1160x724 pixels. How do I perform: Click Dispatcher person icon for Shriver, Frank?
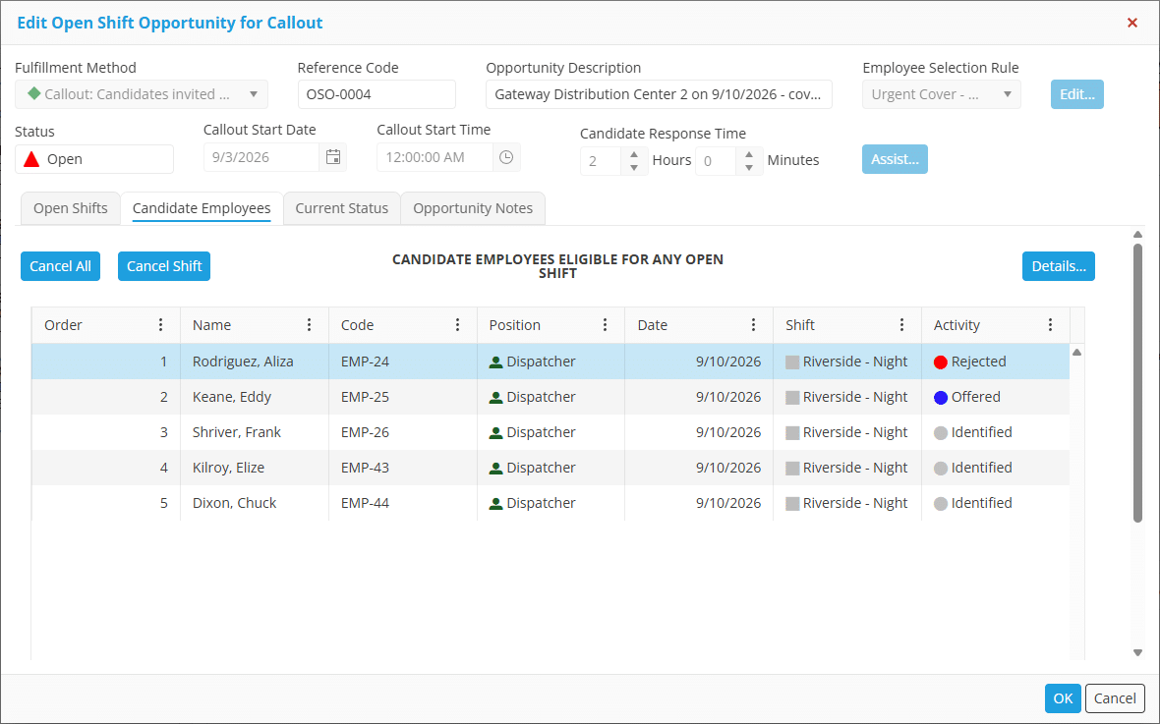tap(495, 432)
